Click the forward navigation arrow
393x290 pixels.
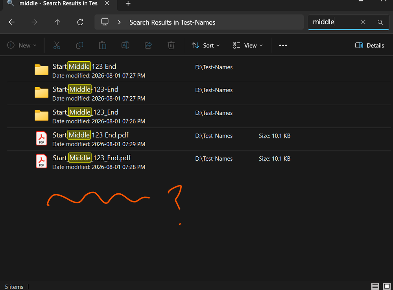[34, 22]
